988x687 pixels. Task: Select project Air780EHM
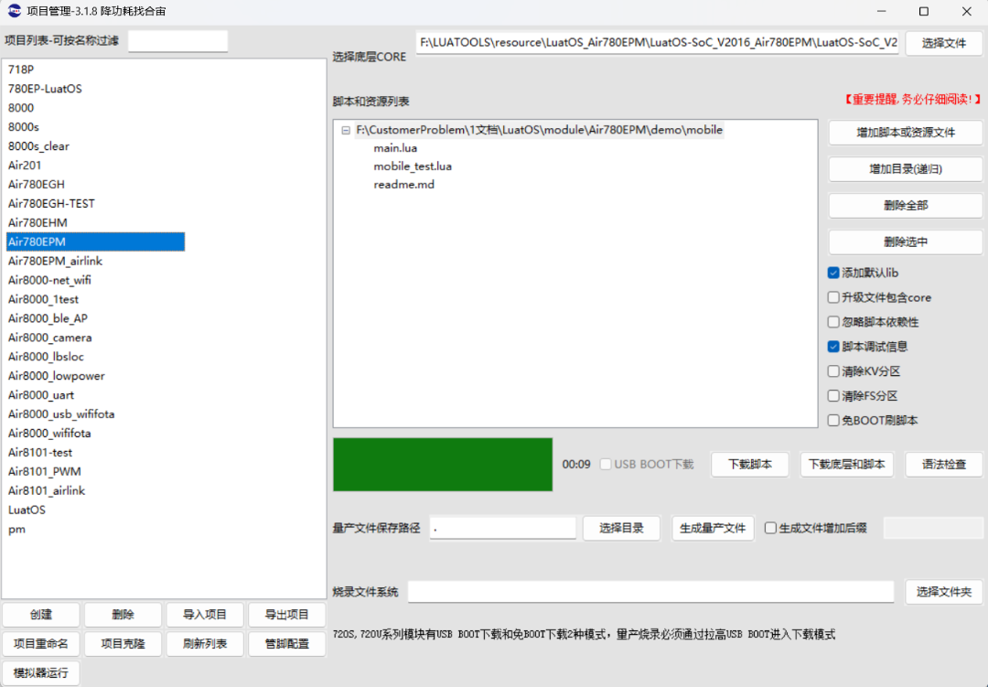38,222
